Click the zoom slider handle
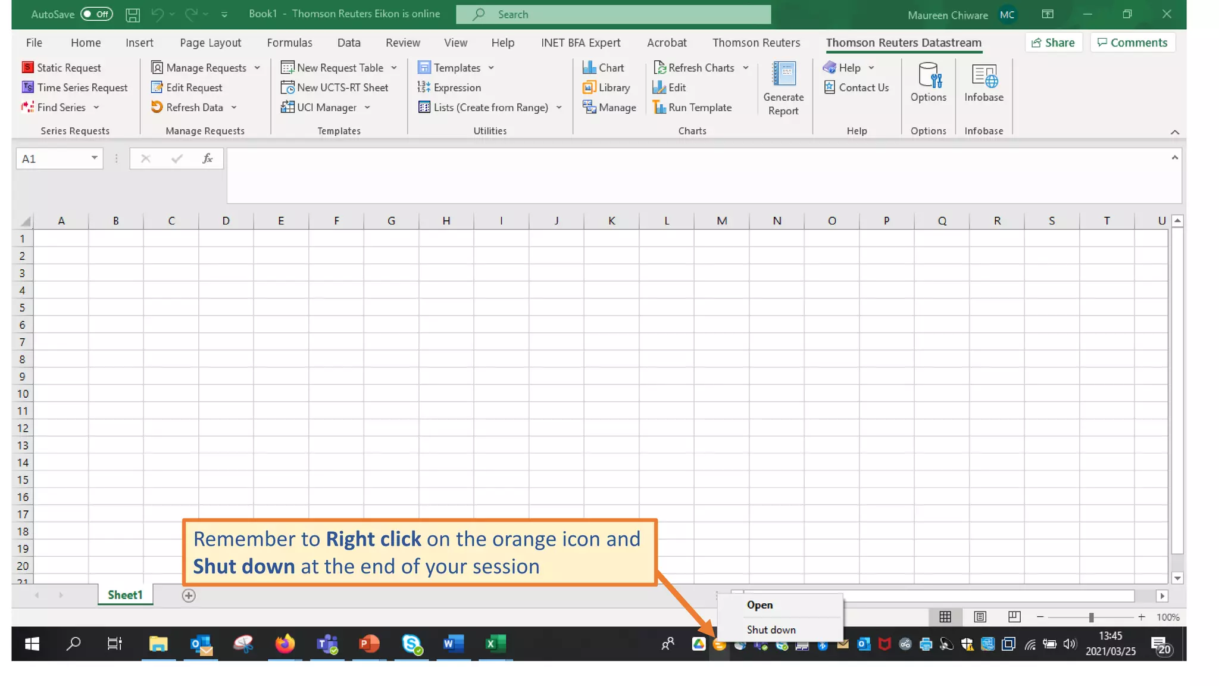1219x686 pixels. click(1091, 618)
